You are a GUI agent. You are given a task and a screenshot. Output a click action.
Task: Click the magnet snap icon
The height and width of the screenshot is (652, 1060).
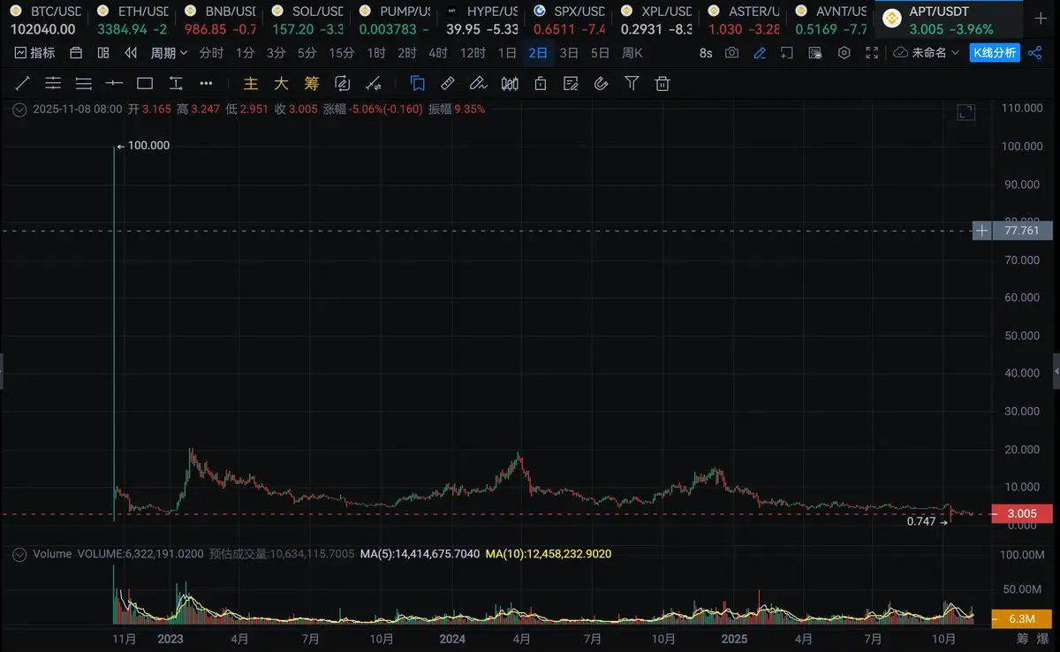(602, 84)
